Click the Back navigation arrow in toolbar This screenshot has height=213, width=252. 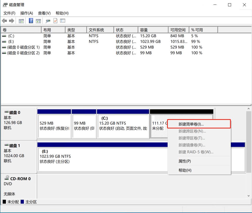(4, 21)
